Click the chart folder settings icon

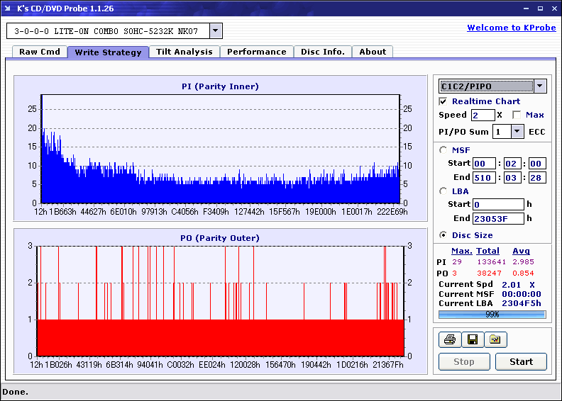tap(495, 340)
